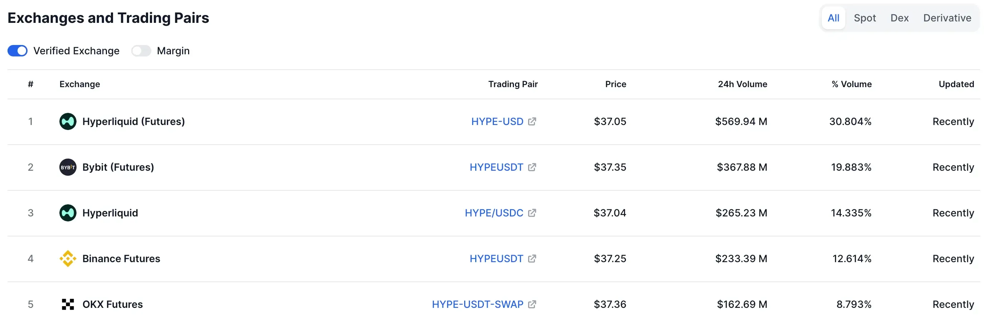This screenshot has height=325, width=987.
Task: Open the Binance Futures HYPEUSDT pair link
Action: pos(496,259)
